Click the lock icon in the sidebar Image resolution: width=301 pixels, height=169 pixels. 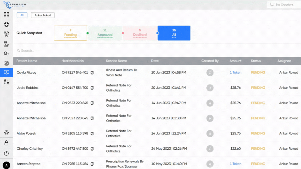(6, 143)
